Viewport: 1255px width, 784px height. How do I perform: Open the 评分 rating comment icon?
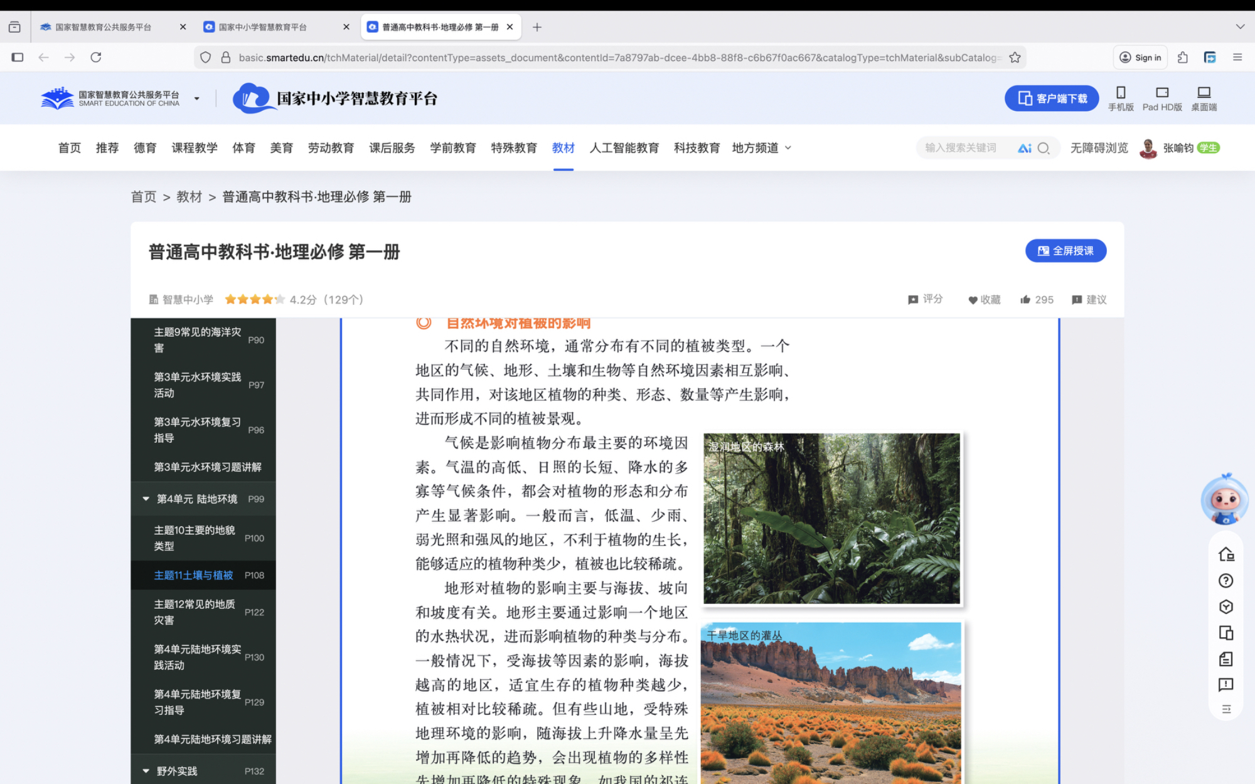[913, 300]
